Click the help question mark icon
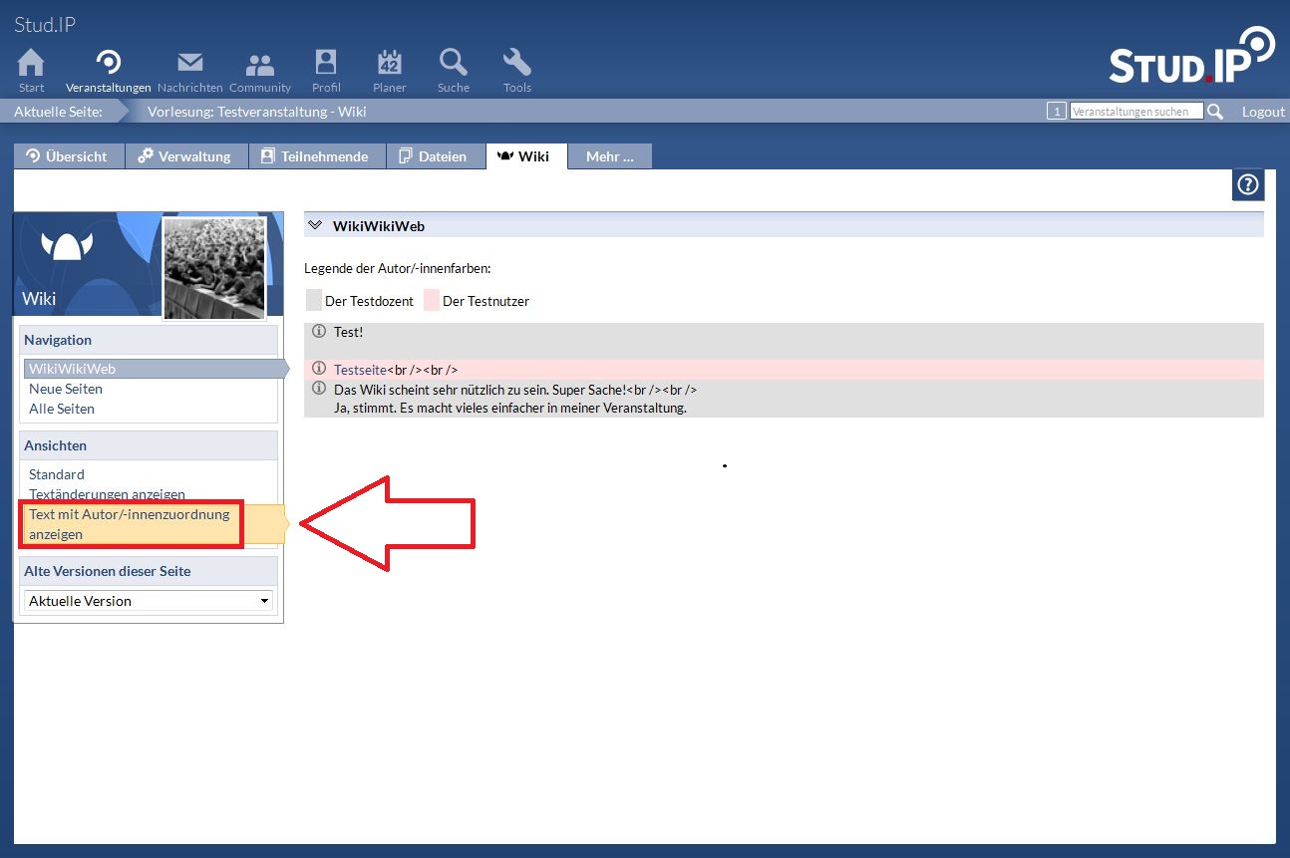The height and width of the screenshot is (858, 1290). 1248,185
